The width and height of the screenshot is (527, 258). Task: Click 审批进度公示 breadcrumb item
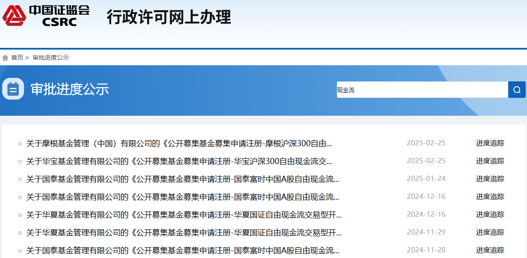(x=51, y=57)
